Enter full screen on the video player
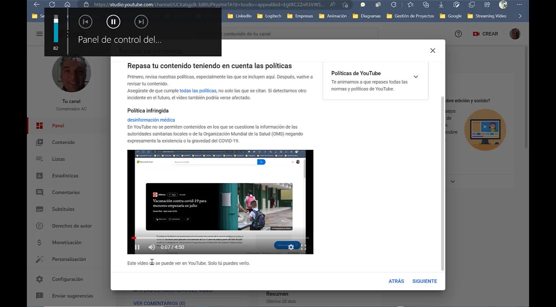The image size is (556, 307). coord(303,247)
